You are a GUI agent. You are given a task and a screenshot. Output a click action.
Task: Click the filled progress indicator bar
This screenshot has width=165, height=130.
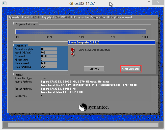click(81, 32)
